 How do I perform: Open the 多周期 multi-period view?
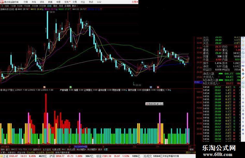pos(67,6)
